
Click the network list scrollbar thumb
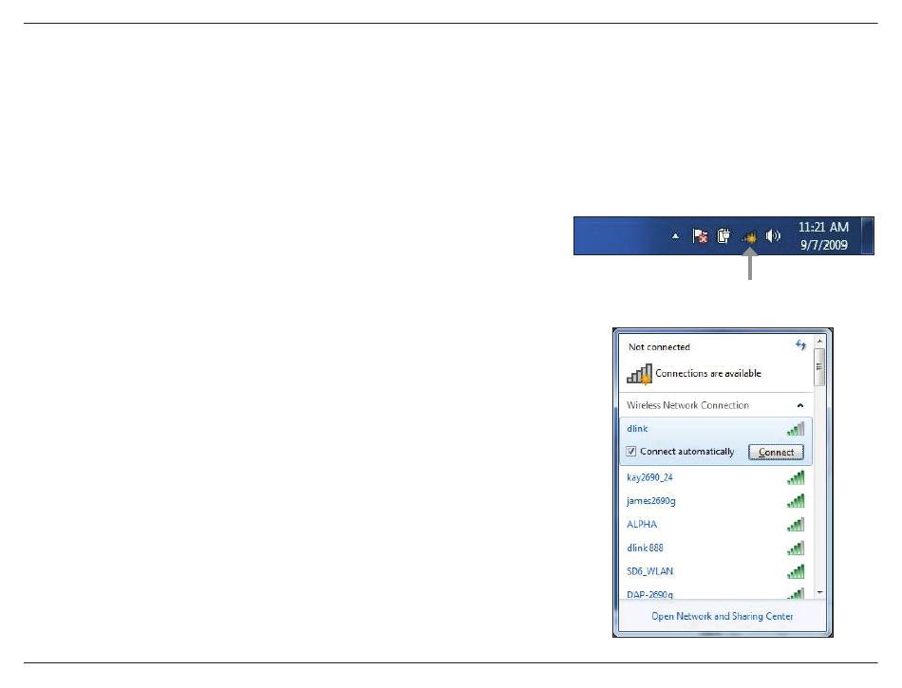pos(819,366)
